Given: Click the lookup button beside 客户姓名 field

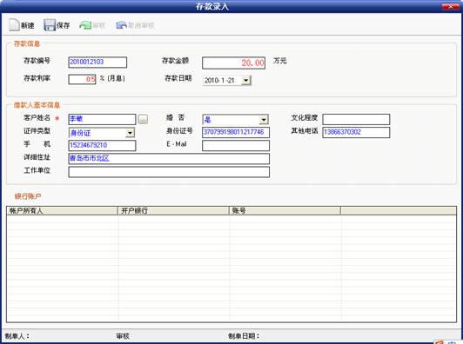Looking at the screenshot, I should tap(143, 119).
